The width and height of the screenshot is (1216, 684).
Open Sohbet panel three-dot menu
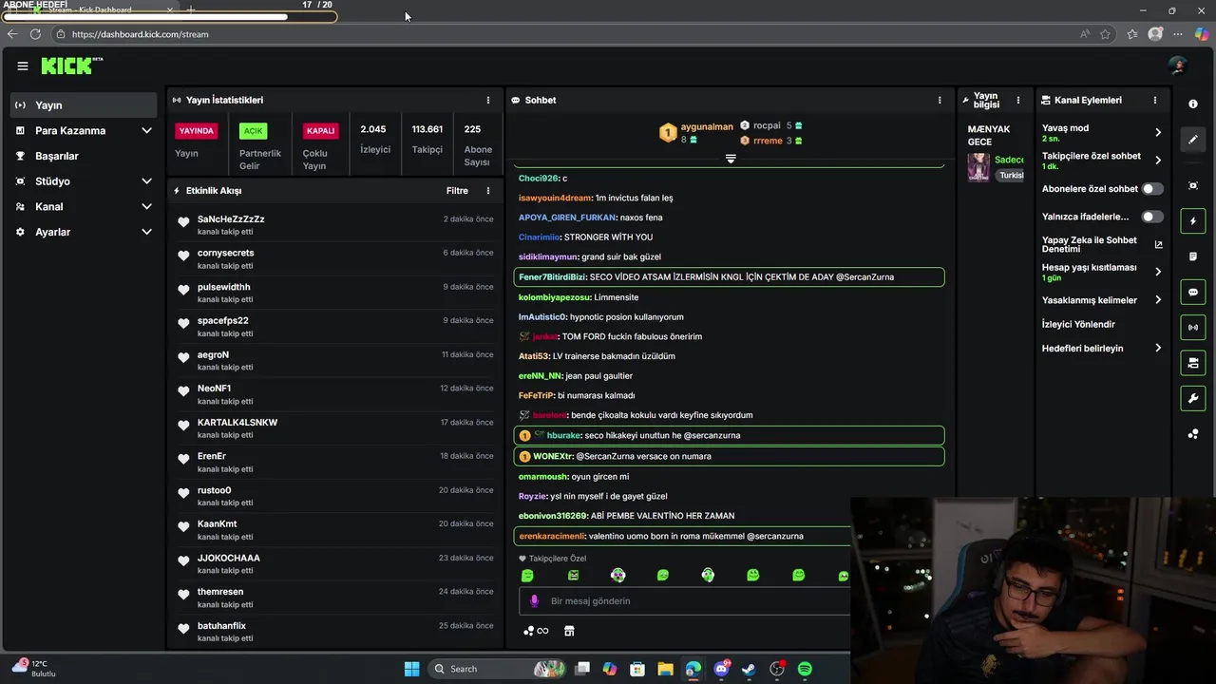[x=940, y=100]
